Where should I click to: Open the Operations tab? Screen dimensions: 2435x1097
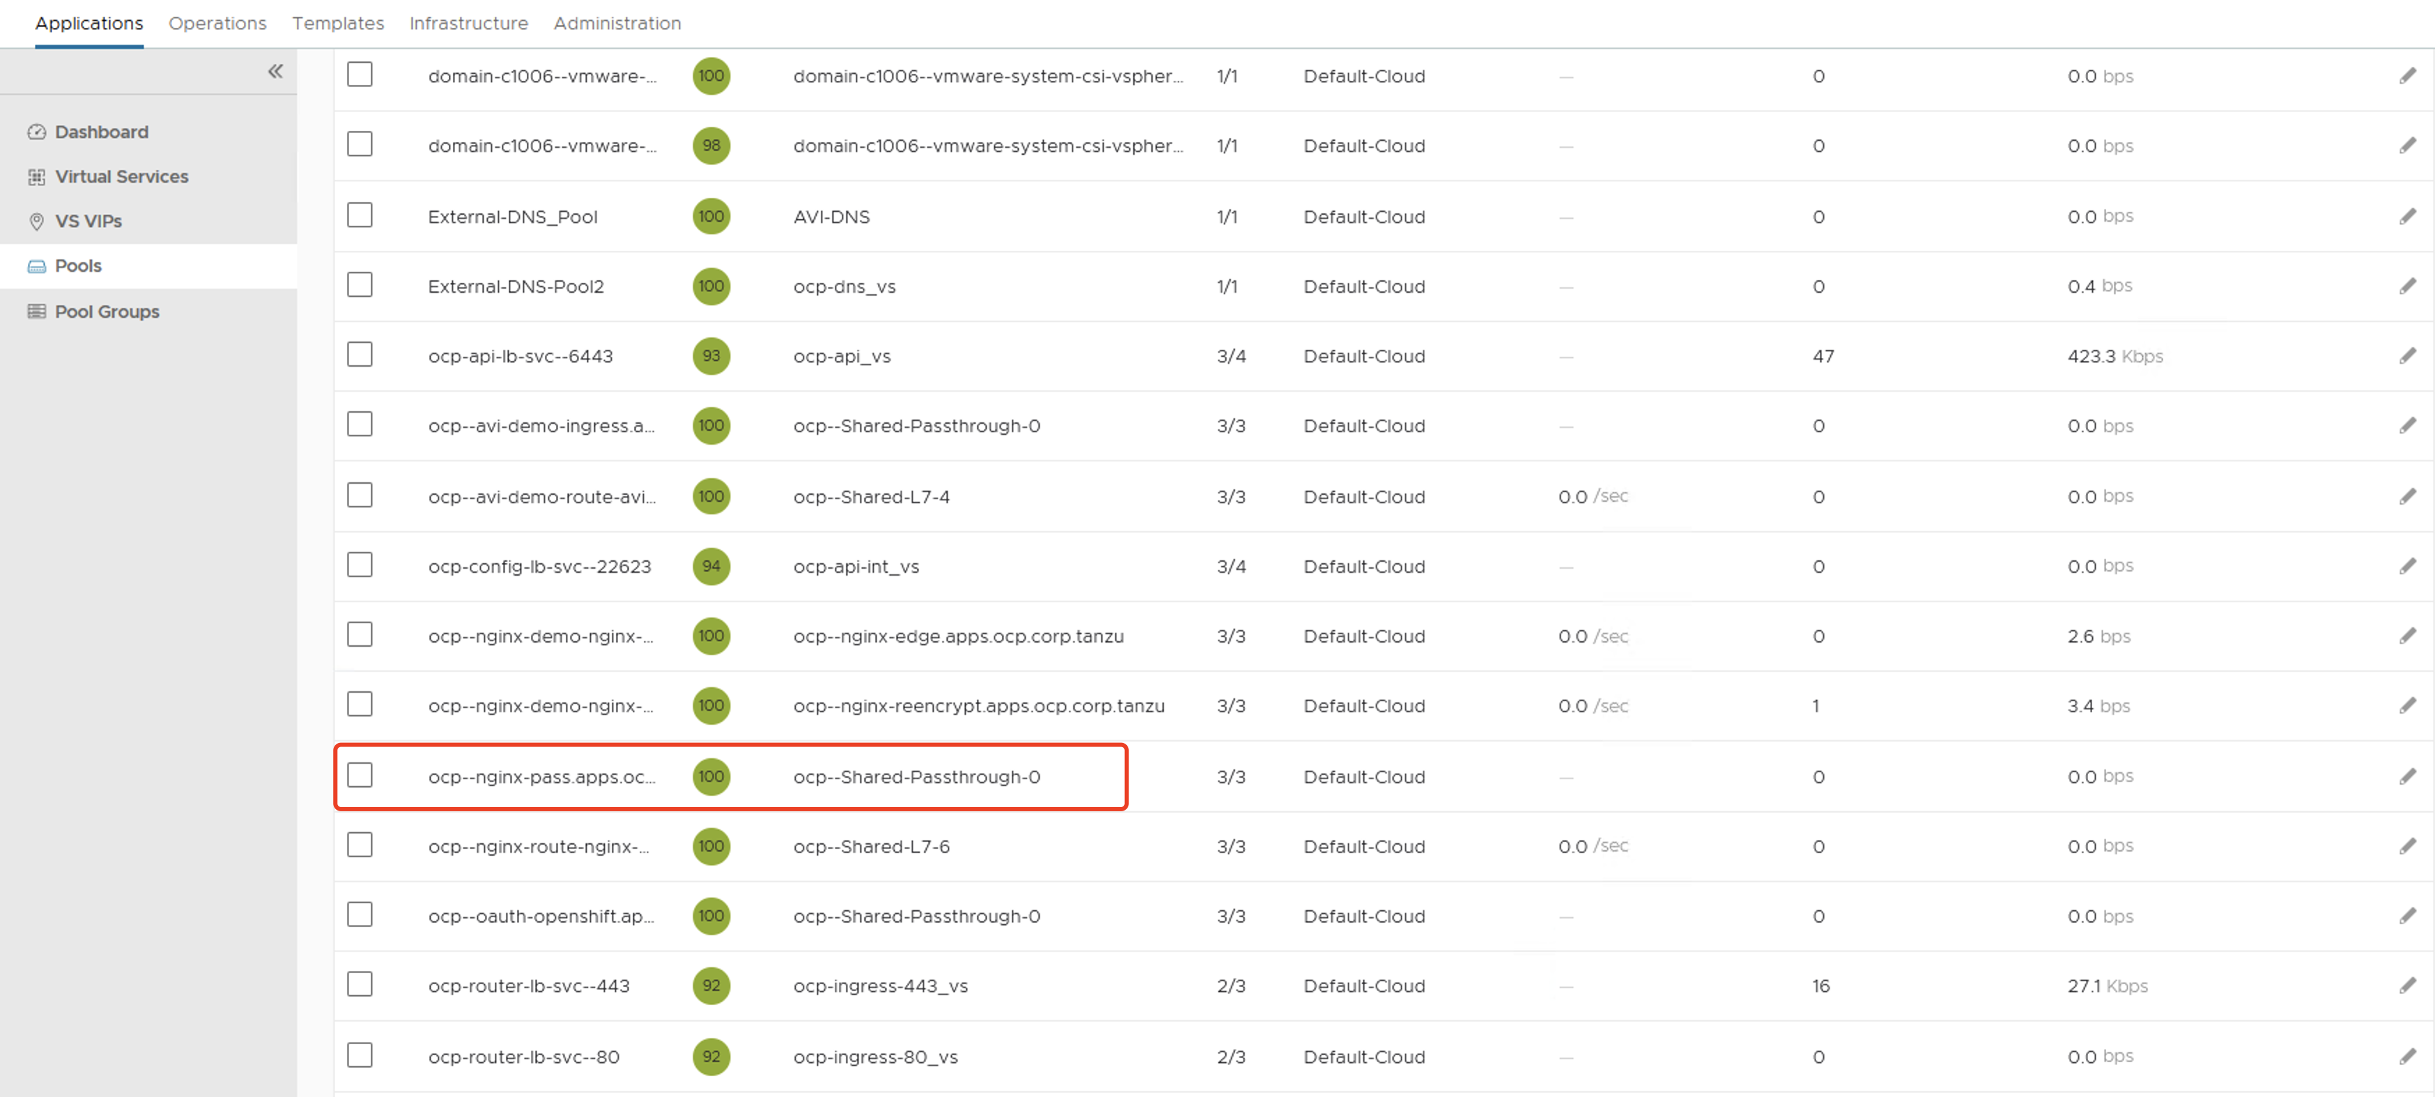click(217, 23)
